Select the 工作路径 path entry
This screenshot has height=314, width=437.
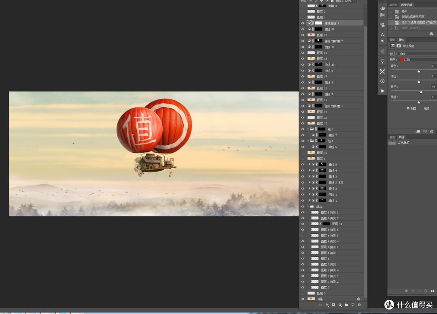point(412,143)
